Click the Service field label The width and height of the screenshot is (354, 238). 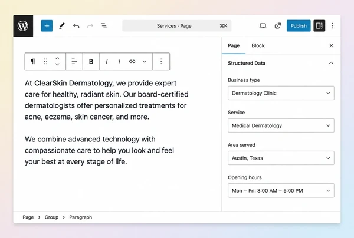click(x=236, y=113)
